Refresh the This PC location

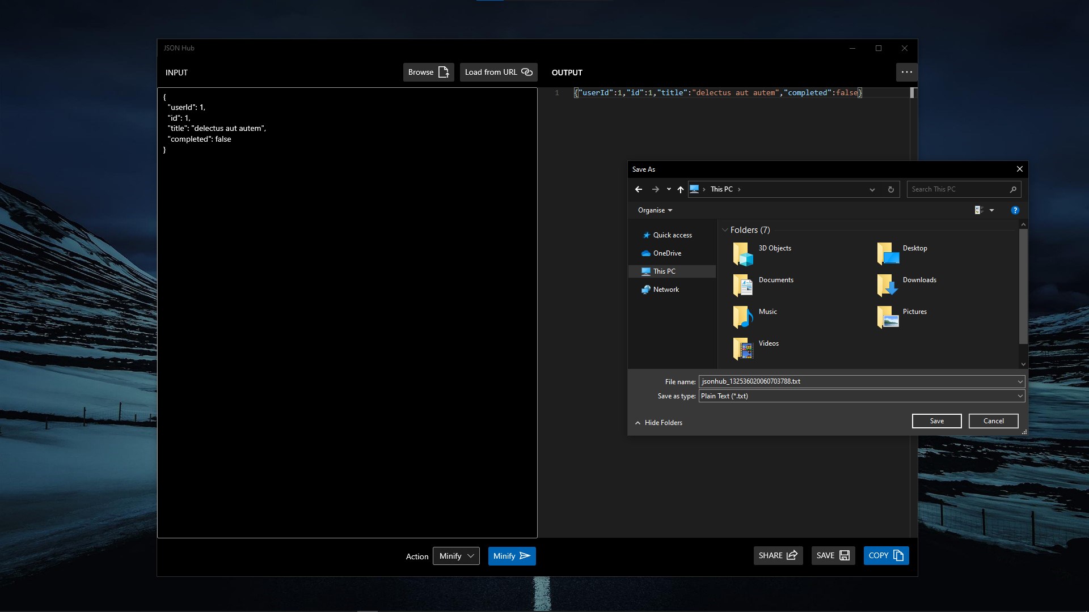pyautogui.click(x=890, y=189)
